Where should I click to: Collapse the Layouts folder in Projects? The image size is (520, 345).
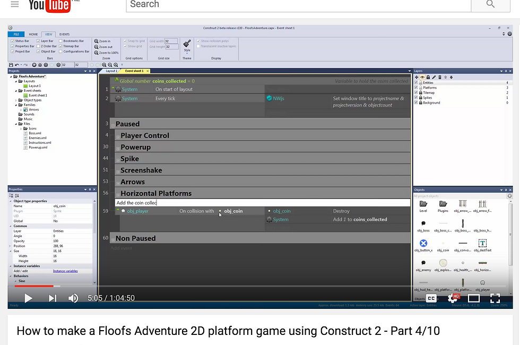(16, 81)
